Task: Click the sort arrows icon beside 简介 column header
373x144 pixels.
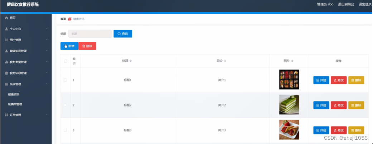Action: point(225,61)
